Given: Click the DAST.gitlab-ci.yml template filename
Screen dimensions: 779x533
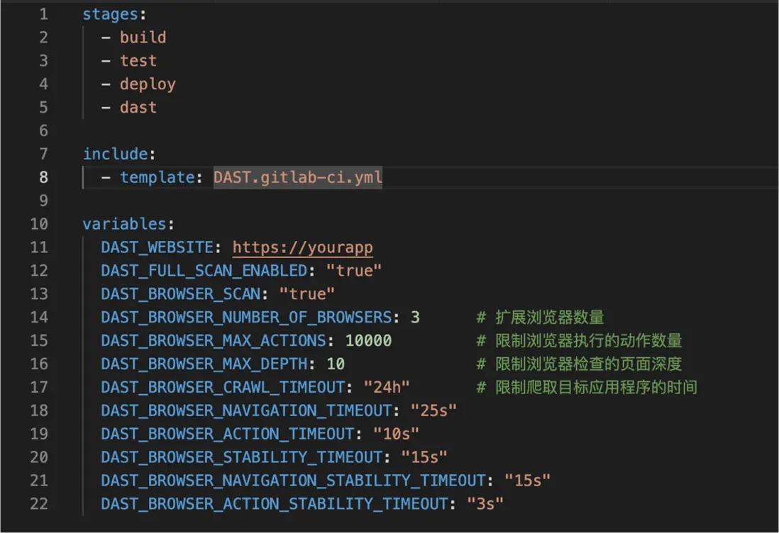Looking at the screenshot, I should point(297,177).
